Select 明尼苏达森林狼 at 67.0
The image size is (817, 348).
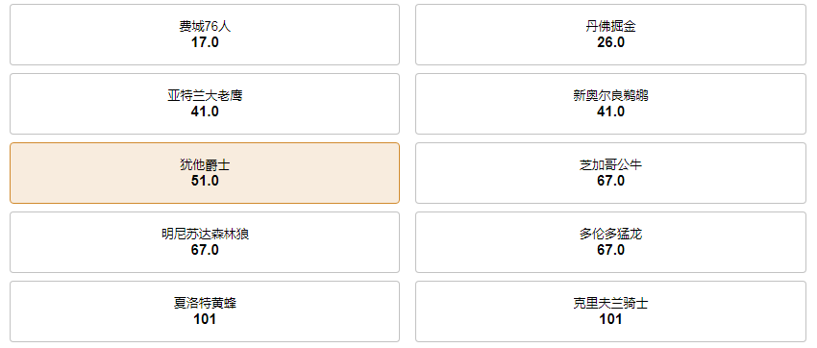tap(205, 242)
